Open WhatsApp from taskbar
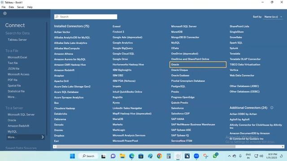 click(x=215, y=156)
